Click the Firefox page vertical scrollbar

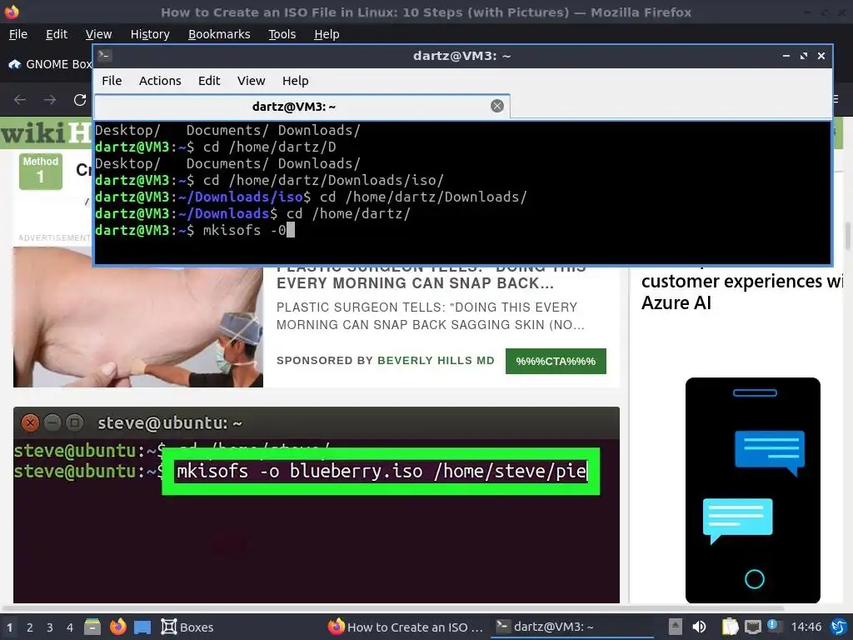tap(847, 235)
